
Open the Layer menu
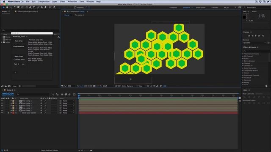(x=55, y=2)
